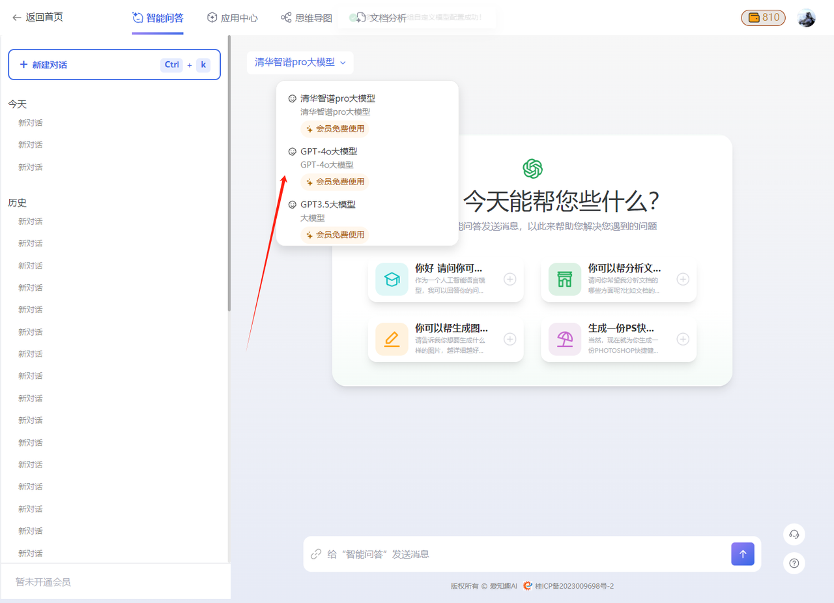Click 会员免费使用 badge under GPT-4o大模型
The image size is (834, 603).
335,182
